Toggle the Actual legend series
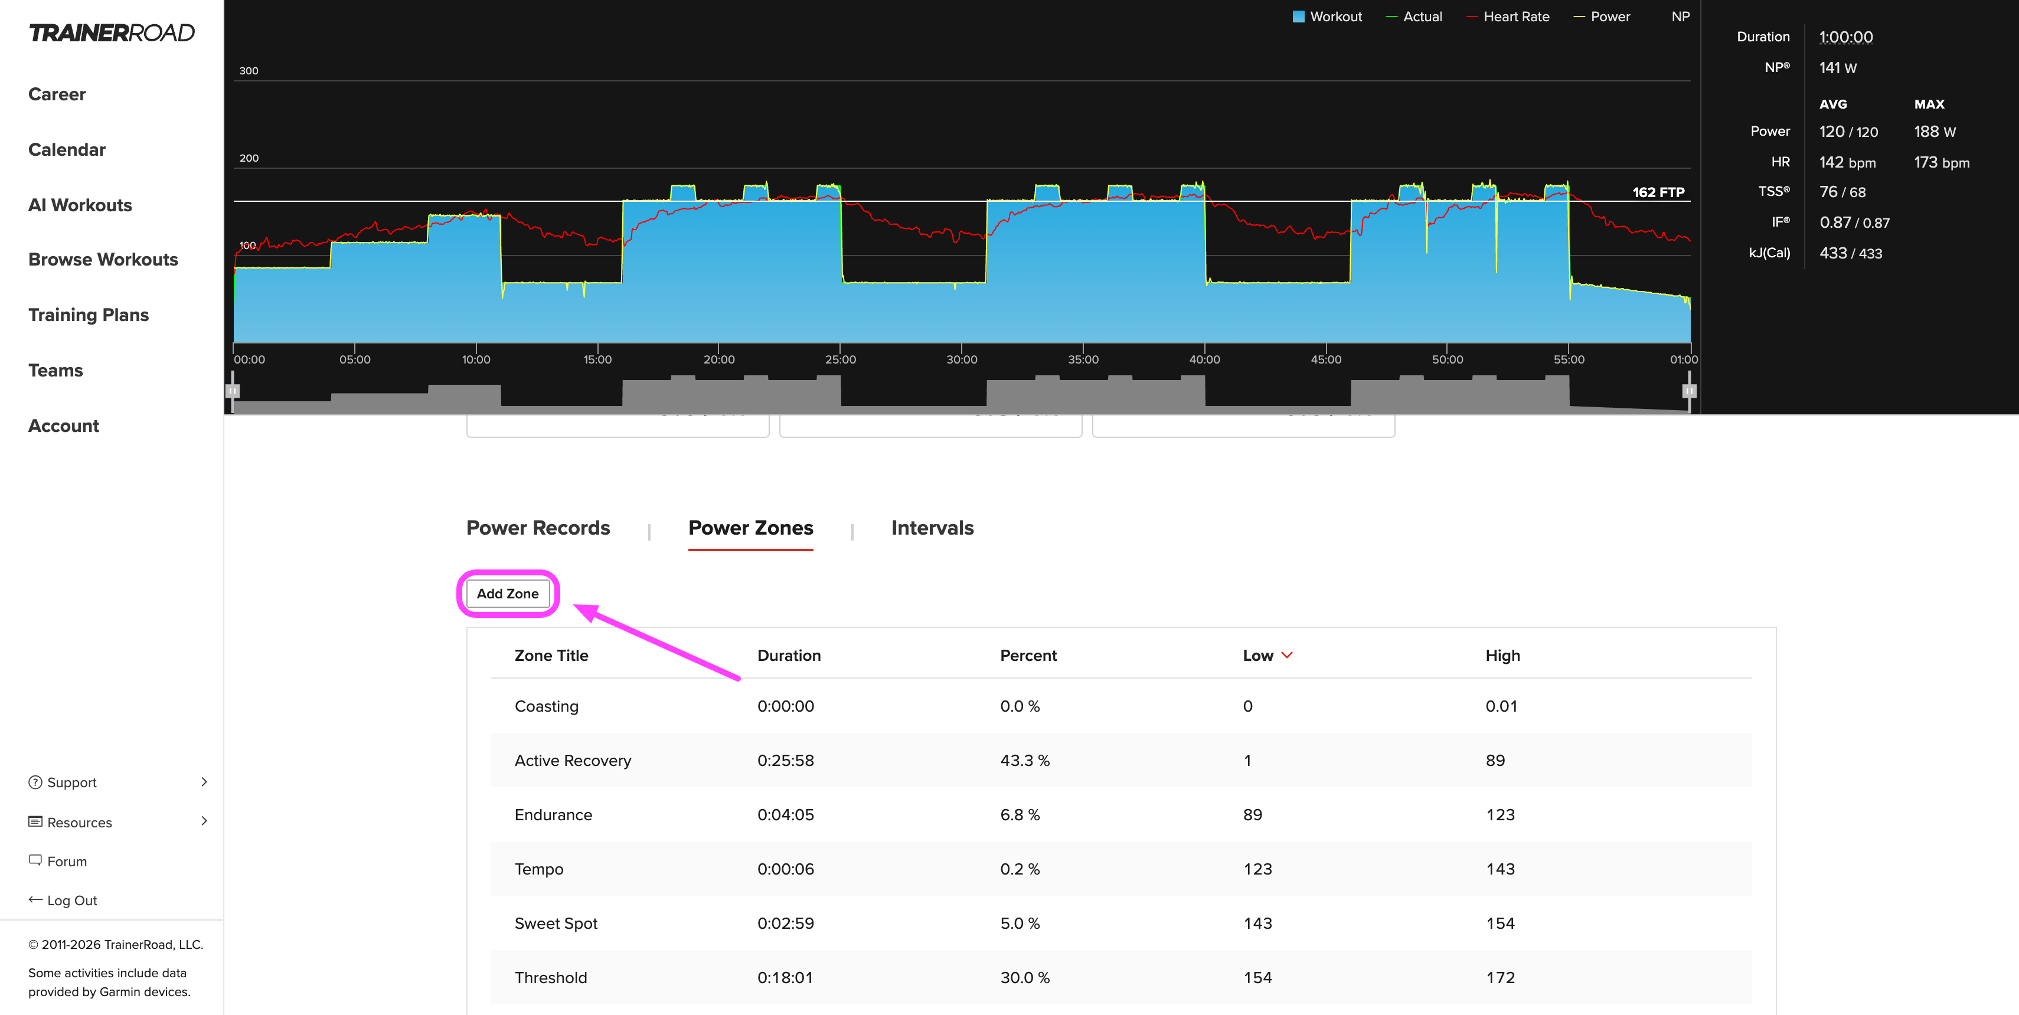Viewport: 2019px width, 1015px height. click(x=1414, y=17)
